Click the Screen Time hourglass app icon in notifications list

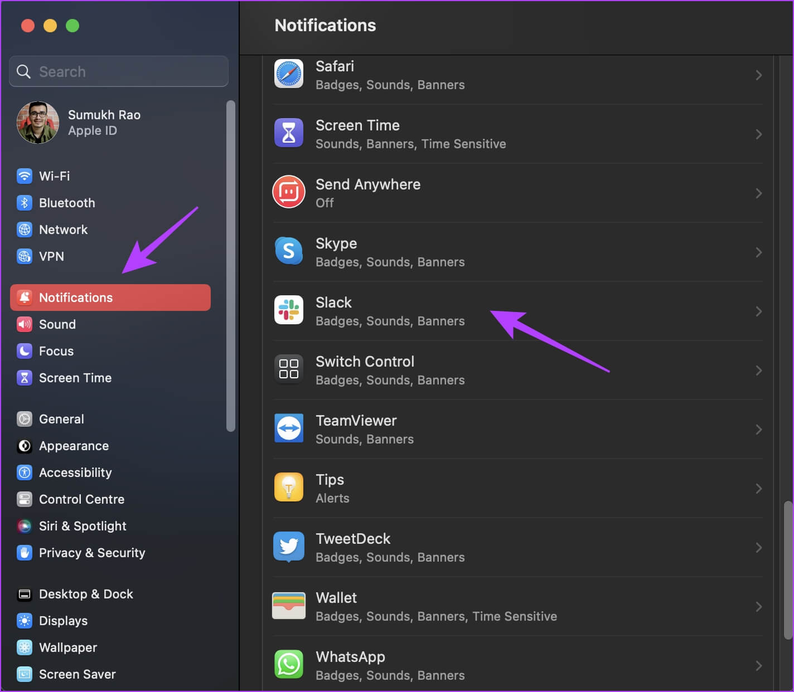(x=289, y=133)
